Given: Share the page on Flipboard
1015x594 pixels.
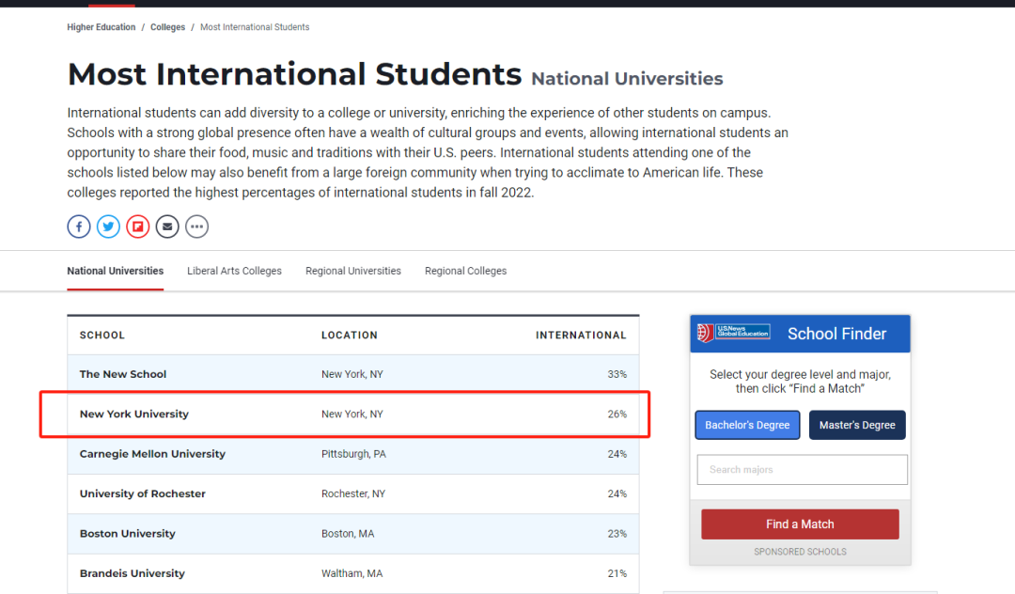Looking at the screenshot, I should pos(138,227).
